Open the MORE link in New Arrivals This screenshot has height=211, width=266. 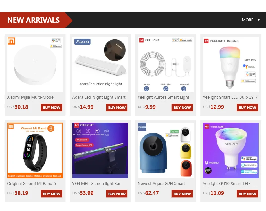(x=247, y=20)
